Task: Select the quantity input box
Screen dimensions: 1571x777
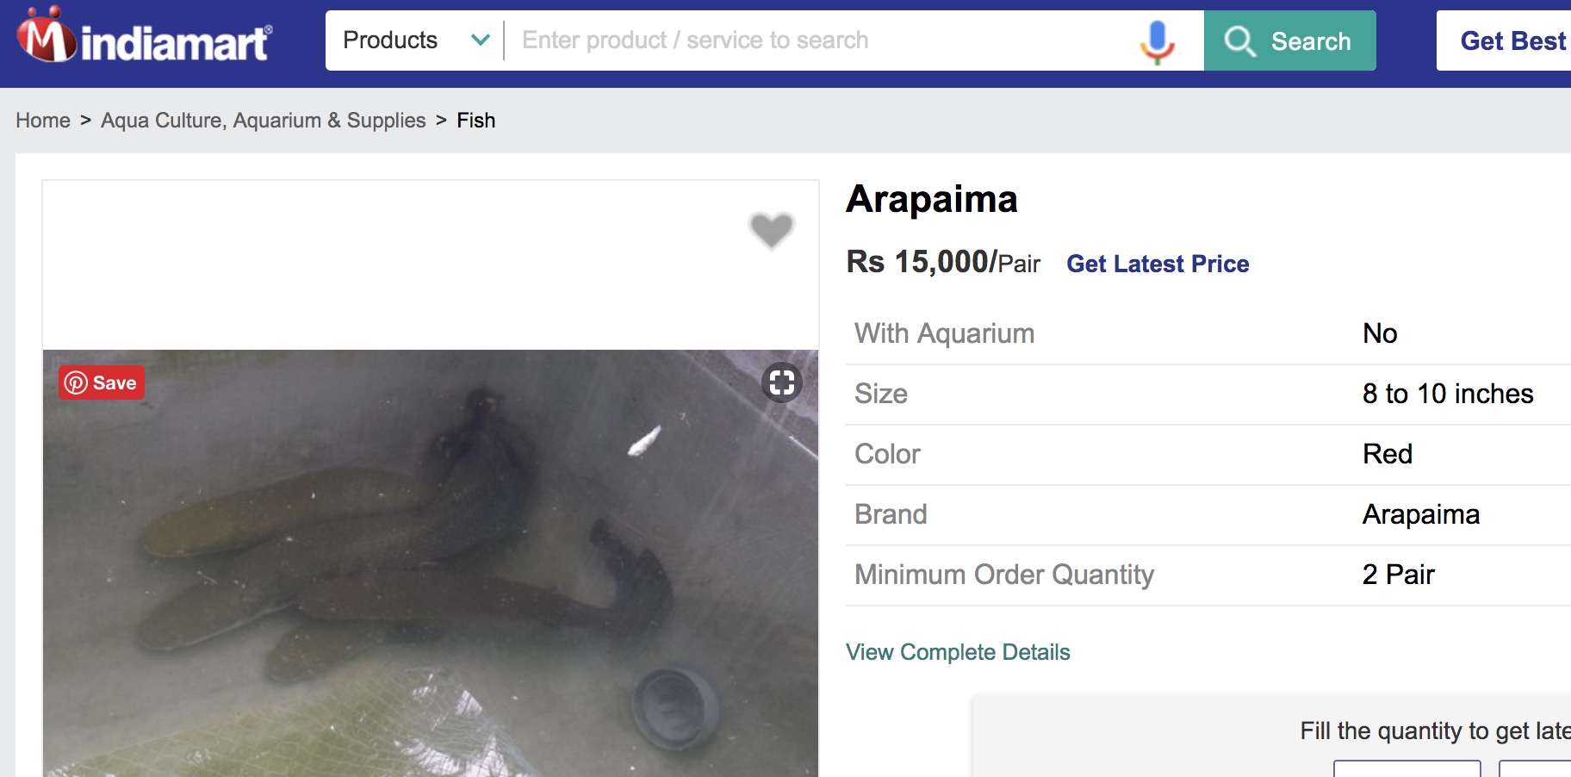Action: click(1406, 768)
